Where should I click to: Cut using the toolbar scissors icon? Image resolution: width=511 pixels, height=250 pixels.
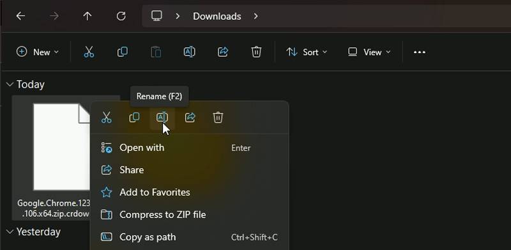(x=89, y=52)
